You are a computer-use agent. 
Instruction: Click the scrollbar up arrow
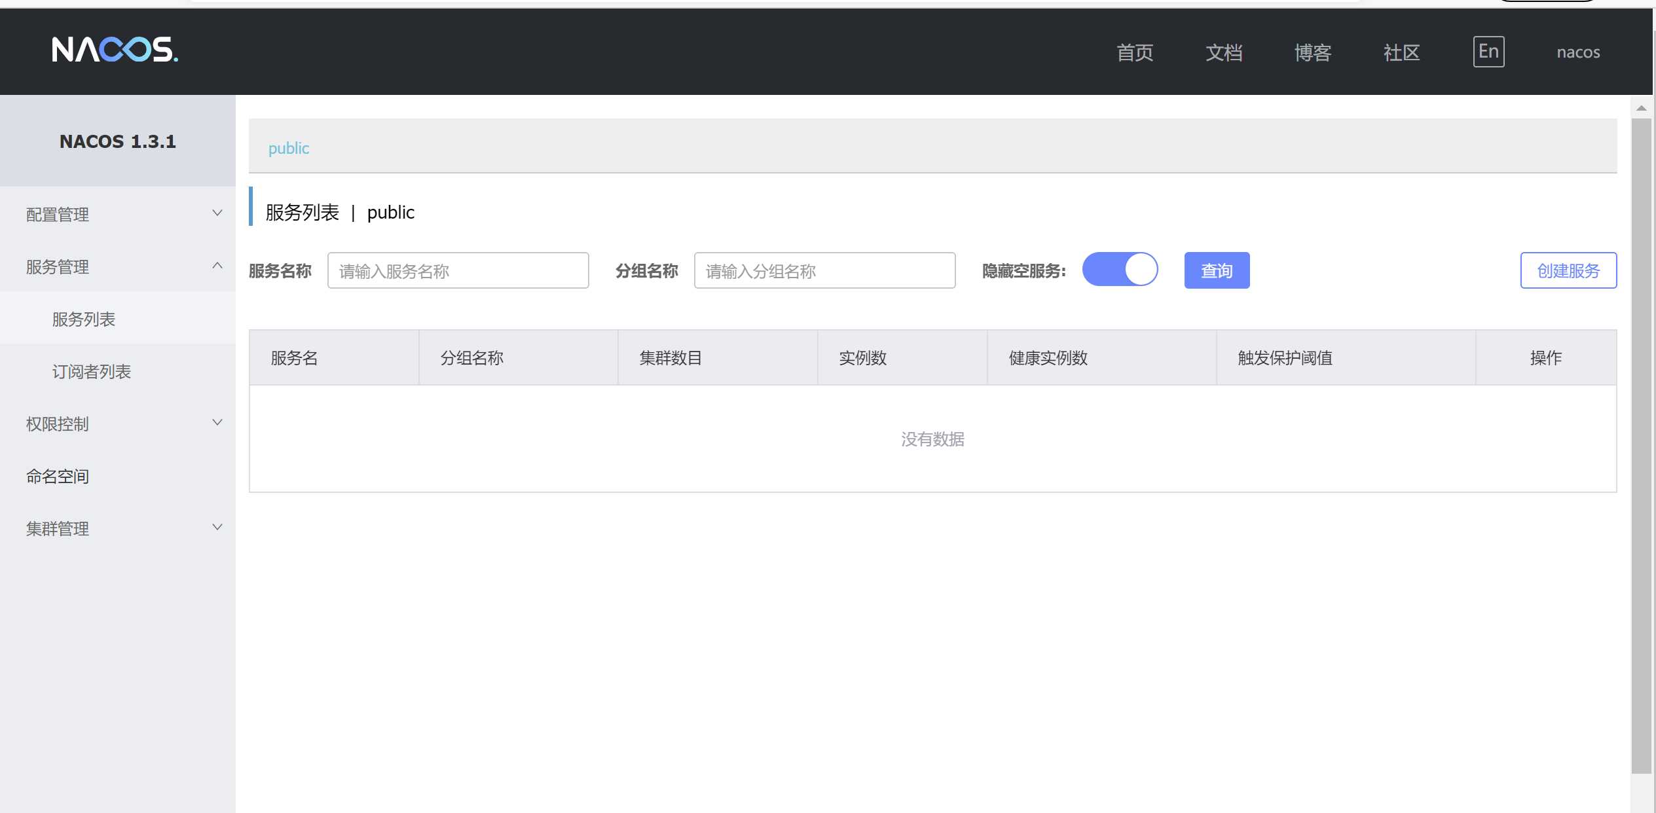point(1641,108)
